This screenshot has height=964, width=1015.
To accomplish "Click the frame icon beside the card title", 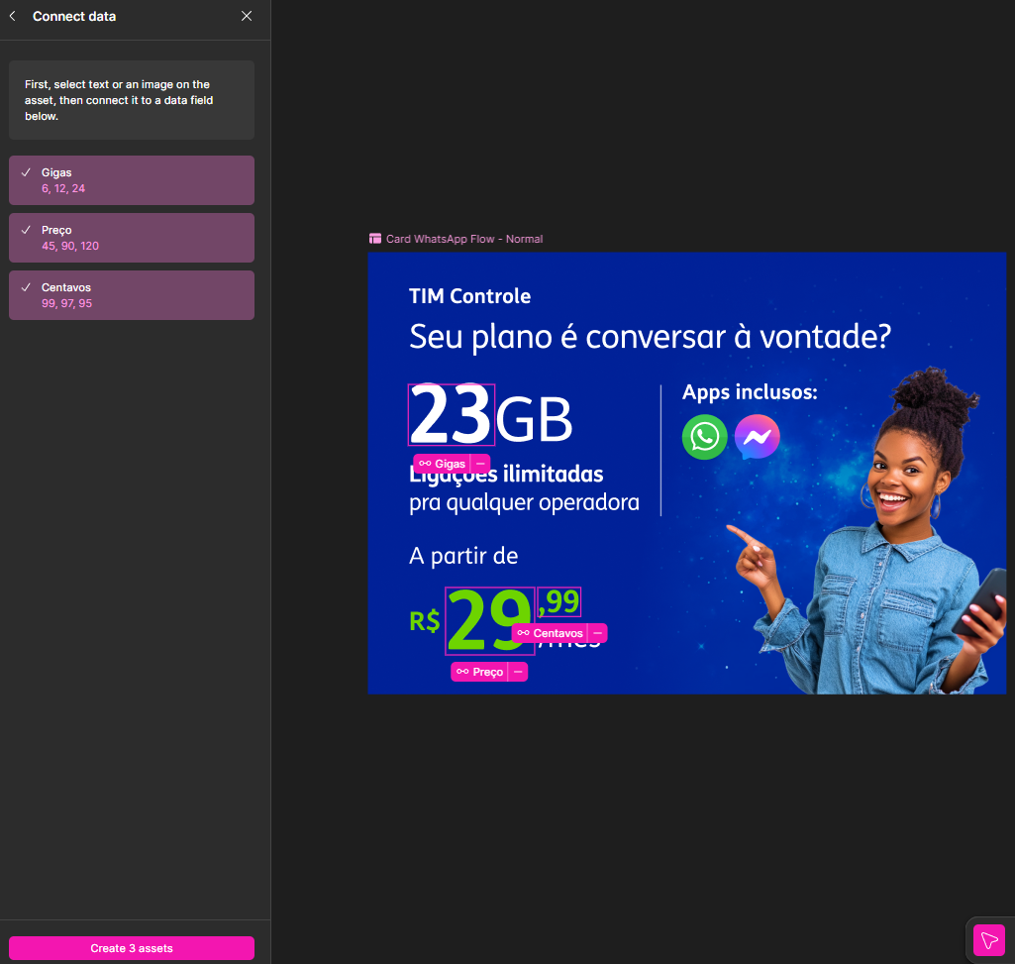I will [375, 239].
